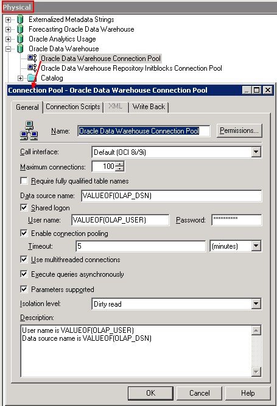Screen dimensions: 277x406
Task: Decrease Maximum connections with down arrow
Action: (x=120, y=169)
